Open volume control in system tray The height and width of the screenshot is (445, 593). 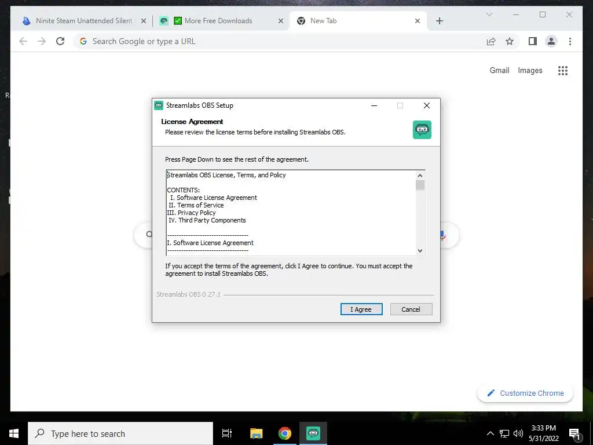point(518,433)
